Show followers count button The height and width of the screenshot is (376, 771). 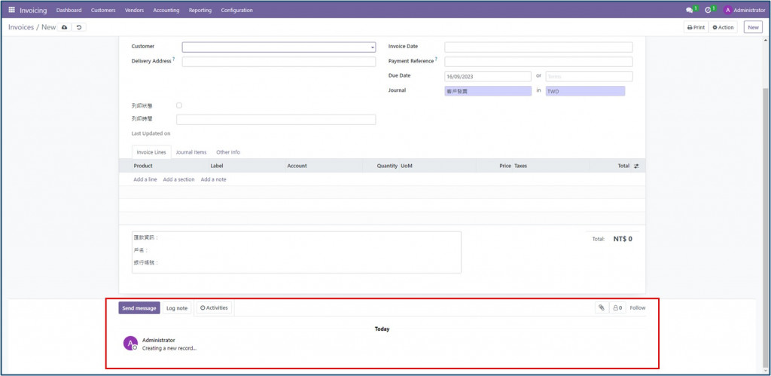[617, 307]
